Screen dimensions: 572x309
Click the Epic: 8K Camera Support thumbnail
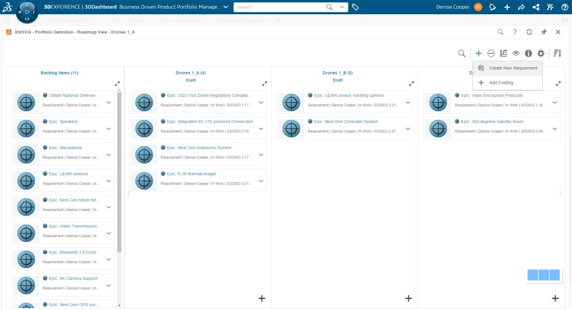point(26,285)
